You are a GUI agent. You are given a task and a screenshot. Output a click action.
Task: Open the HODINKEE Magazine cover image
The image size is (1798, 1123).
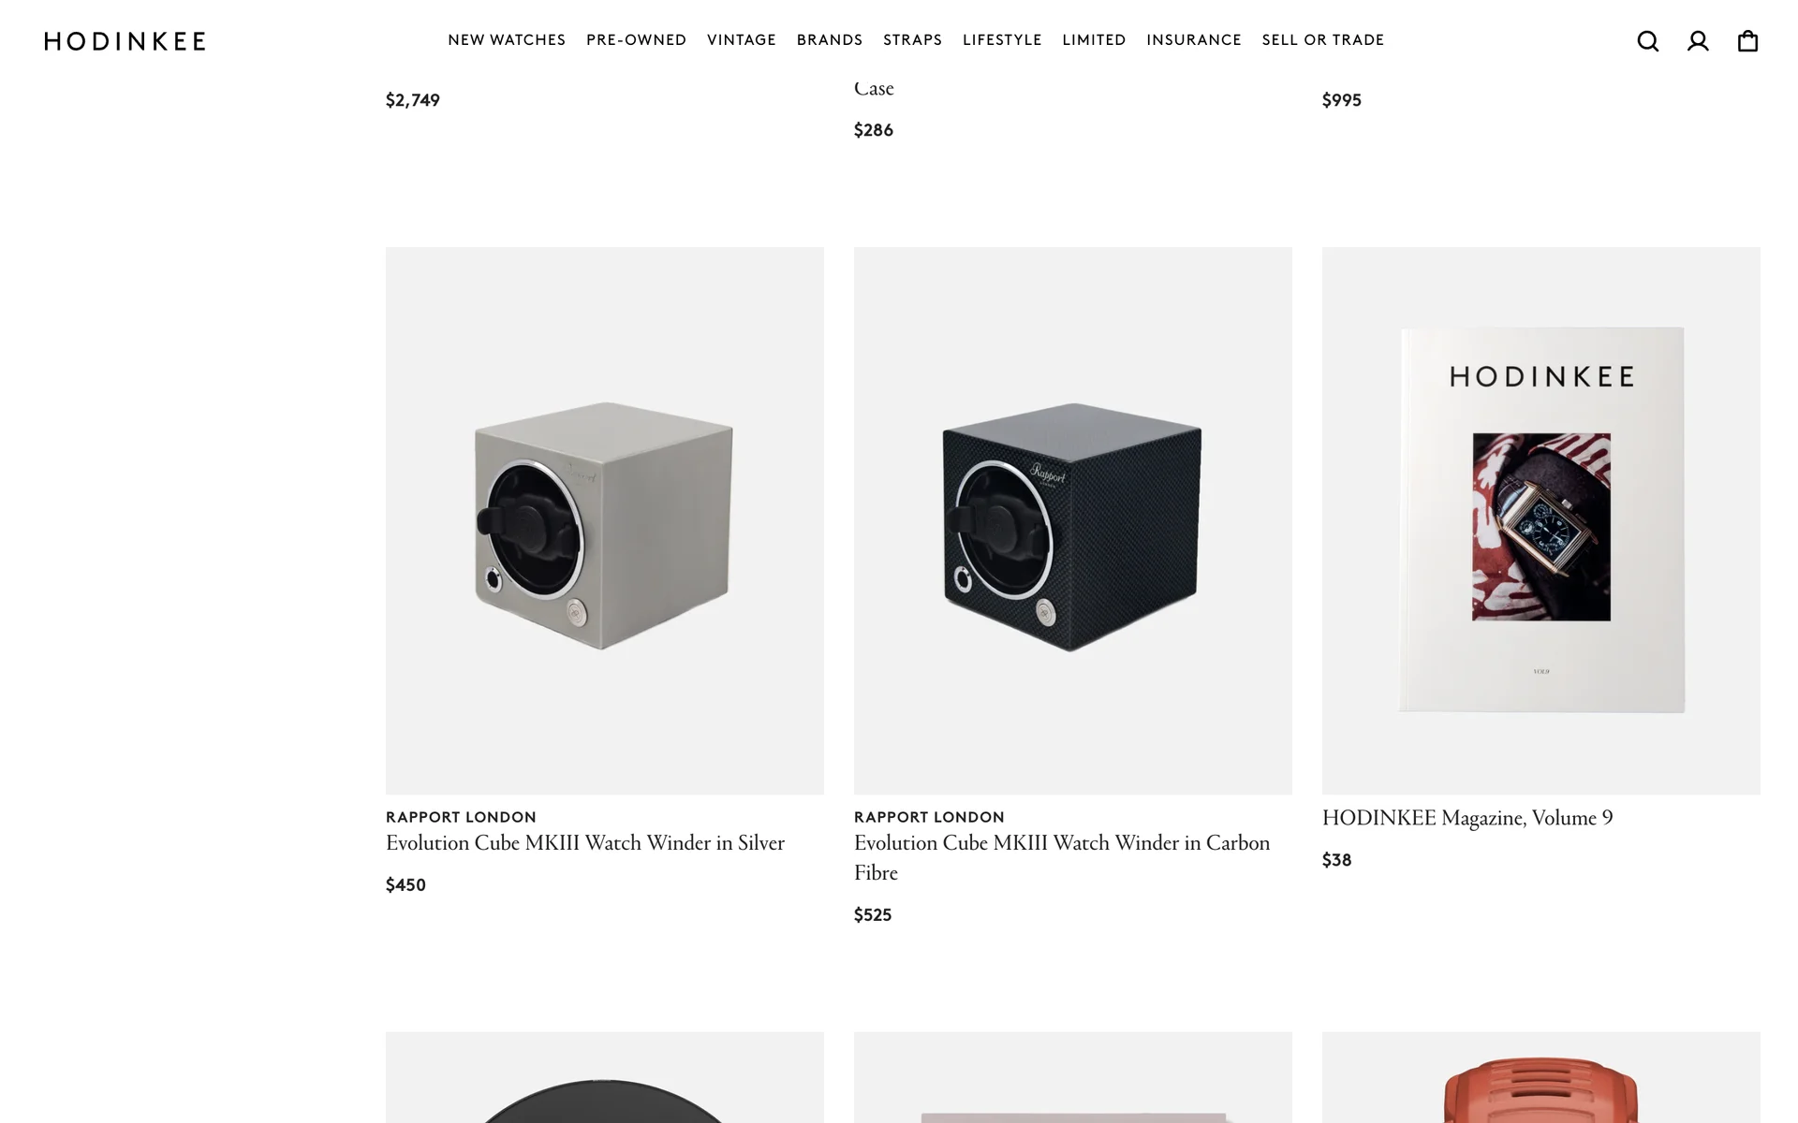1541,520
